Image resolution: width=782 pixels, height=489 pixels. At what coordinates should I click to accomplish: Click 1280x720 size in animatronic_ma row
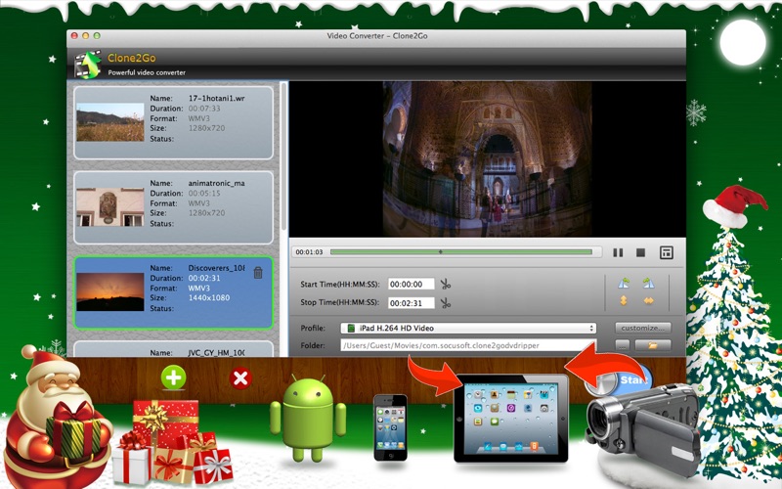pos(206,213)
